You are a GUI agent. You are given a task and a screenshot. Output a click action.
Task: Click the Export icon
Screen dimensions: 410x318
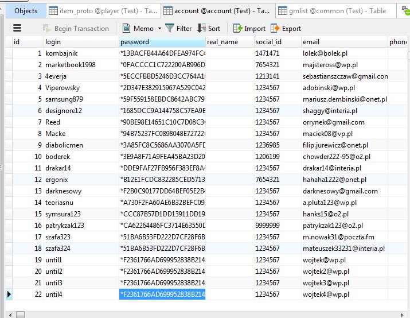tap(275, 28)
